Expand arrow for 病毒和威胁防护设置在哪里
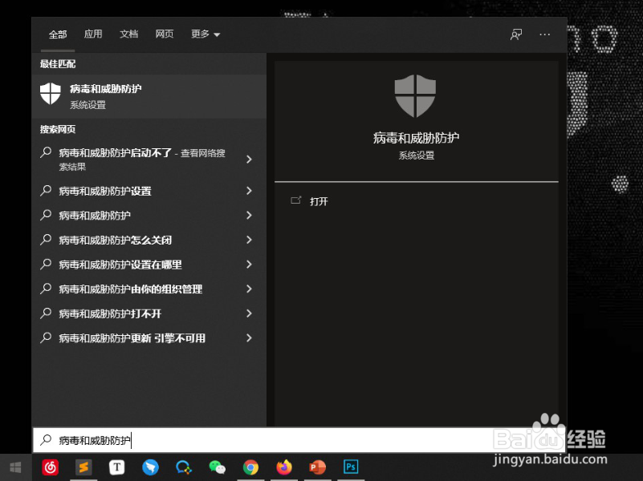The height and width of the screenshot is (481, 643). [x=249, y=264]
